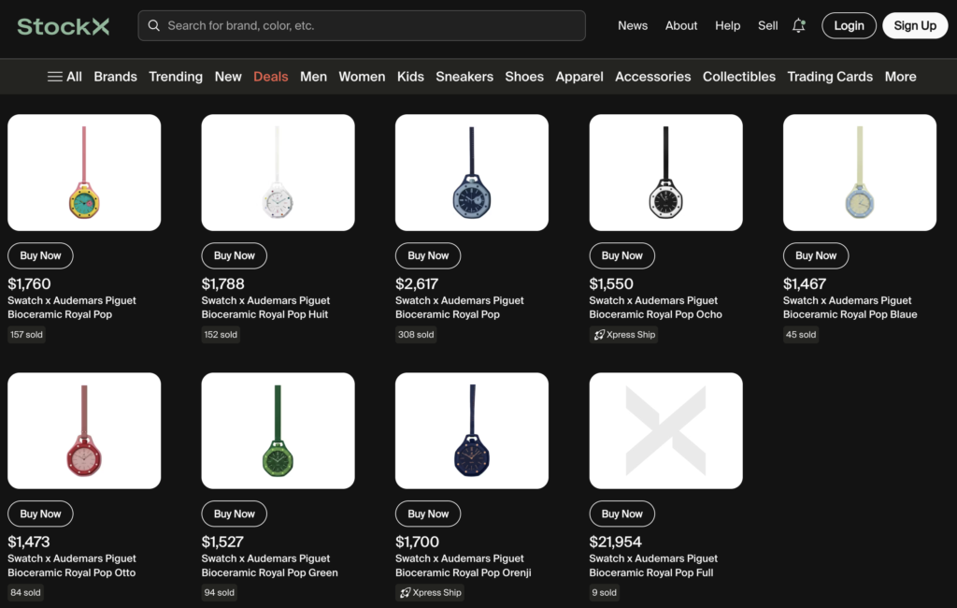Browse the Collectibles category
This screenshot has width=957, height=608.
[x=739, y=77]
